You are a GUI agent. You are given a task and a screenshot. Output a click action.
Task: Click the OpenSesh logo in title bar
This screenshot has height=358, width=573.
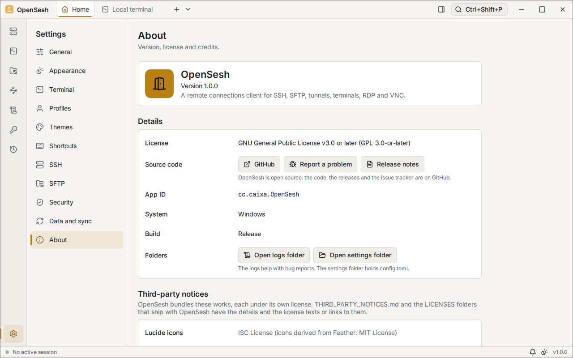9,9
